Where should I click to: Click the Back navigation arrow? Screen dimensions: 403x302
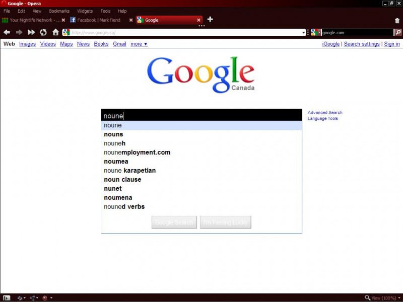(x=7, y=32)
